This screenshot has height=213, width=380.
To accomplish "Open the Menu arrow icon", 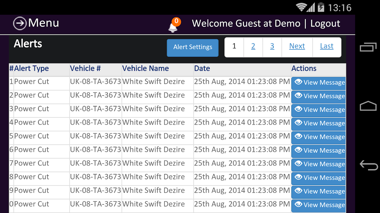I will 19,23.
